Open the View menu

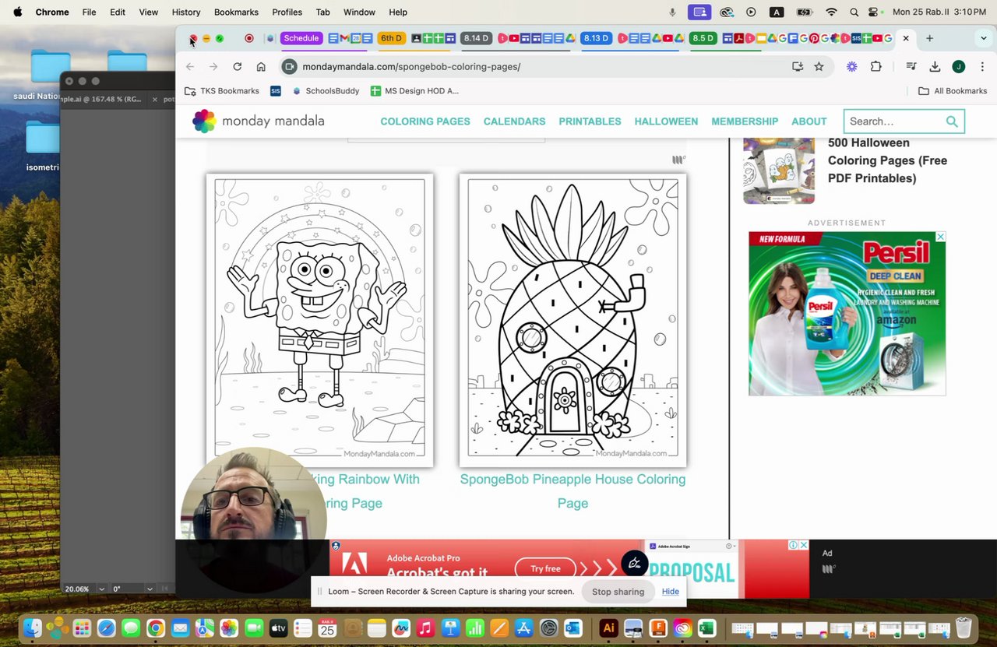tap(148, 12)
